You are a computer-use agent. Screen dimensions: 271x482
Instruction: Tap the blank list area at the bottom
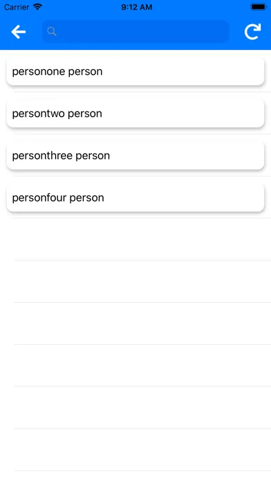coord(142,449)
